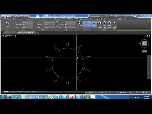Click the N direction on the ViewCube compass

pos(144,39)
